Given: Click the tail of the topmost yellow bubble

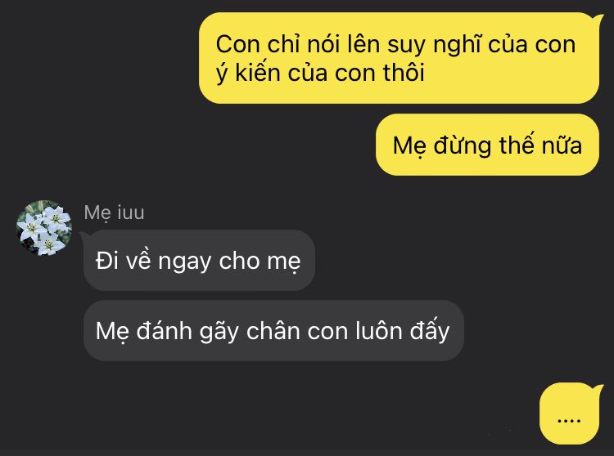Looking at the screenshot, I should pos(598,19).
